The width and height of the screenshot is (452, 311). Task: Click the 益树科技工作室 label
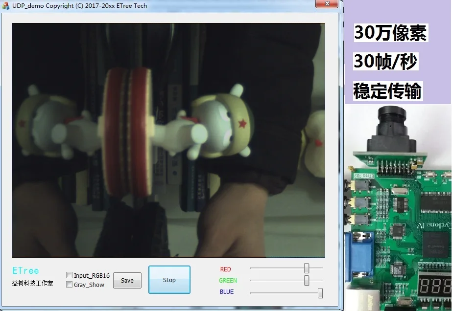tap(33, 283)
